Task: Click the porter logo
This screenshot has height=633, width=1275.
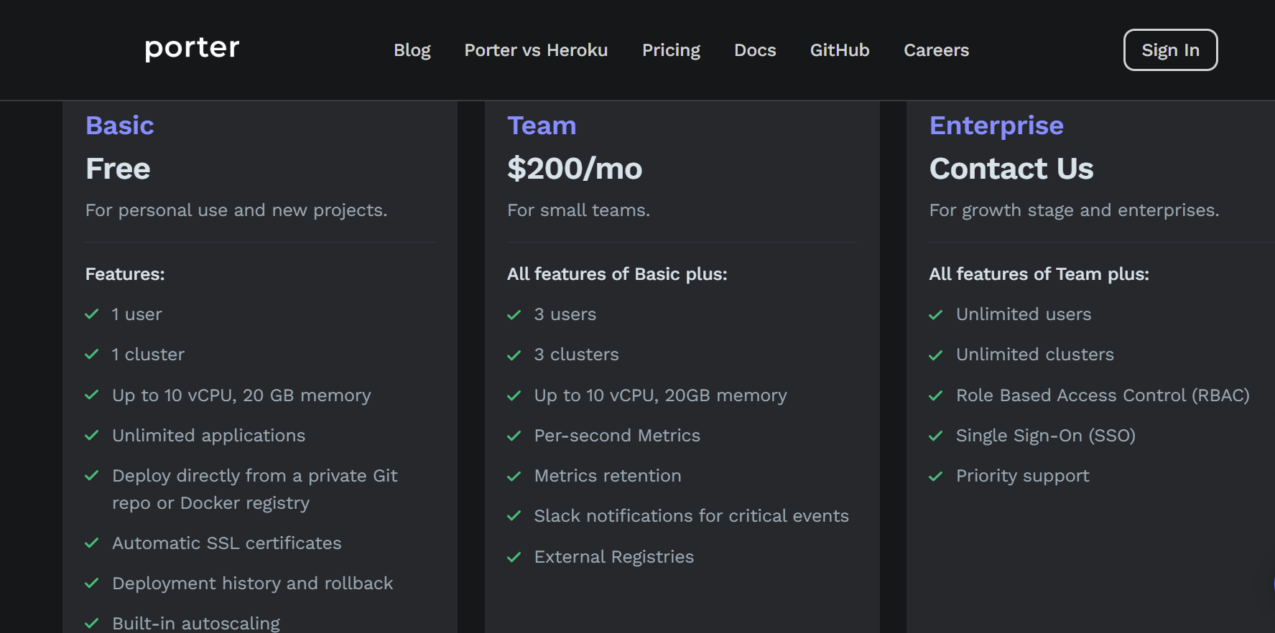Action: click(x=192, y=48)
